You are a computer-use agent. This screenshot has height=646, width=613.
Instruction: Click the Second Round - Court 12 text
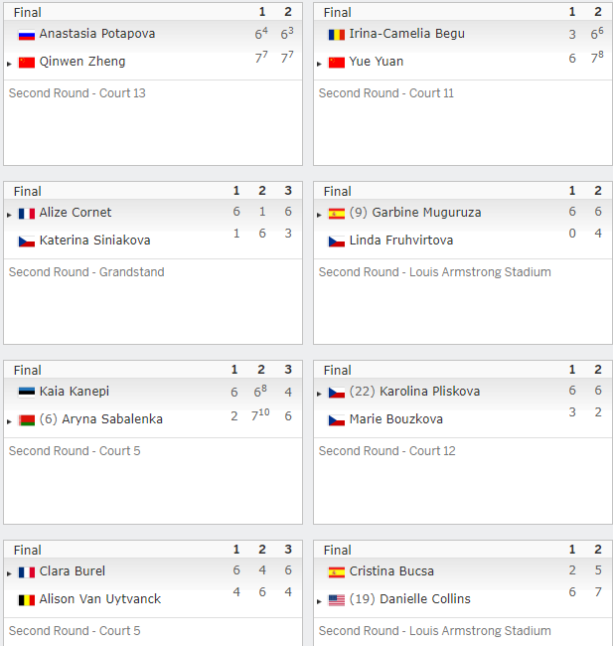(x=386, y=451)
